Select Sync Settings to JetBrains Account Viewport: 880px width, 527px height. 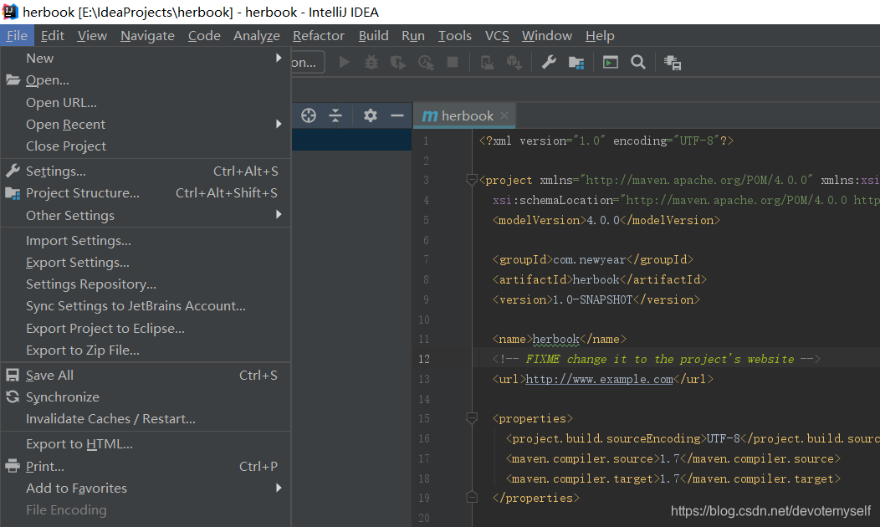coord(146,306)
